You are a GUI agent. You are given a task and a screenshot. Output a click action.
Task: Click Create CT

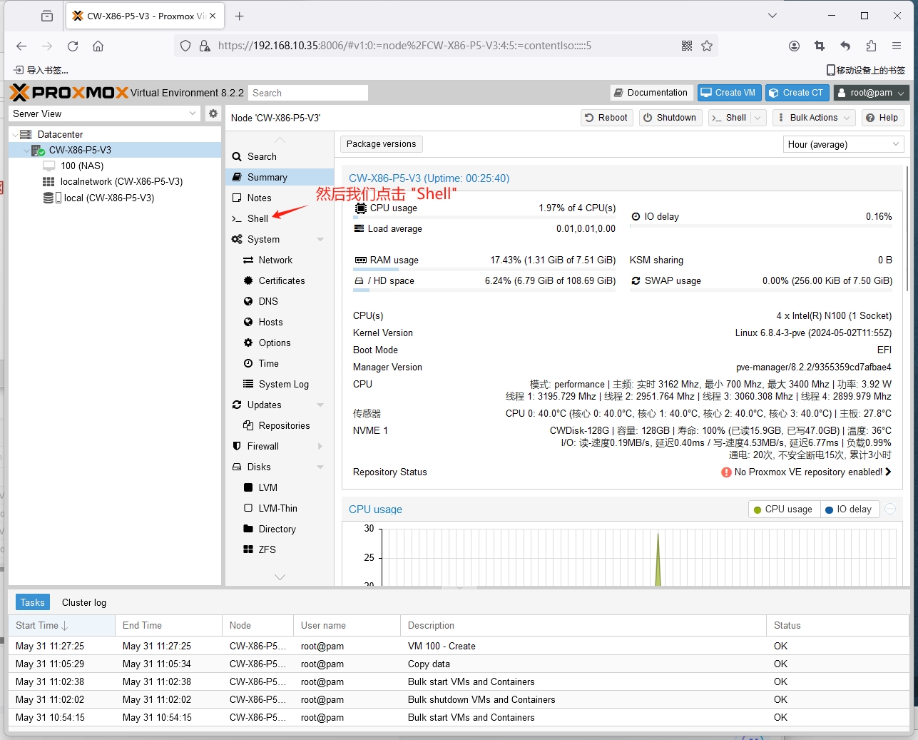click(x=797, y=93)
